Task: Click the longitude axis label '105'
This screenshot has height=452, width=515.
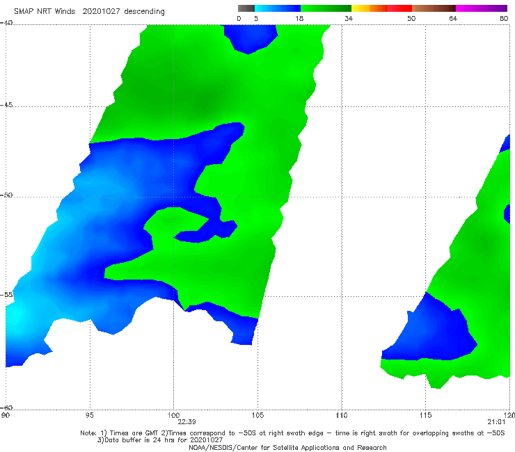Action: (x=257, y=416)
